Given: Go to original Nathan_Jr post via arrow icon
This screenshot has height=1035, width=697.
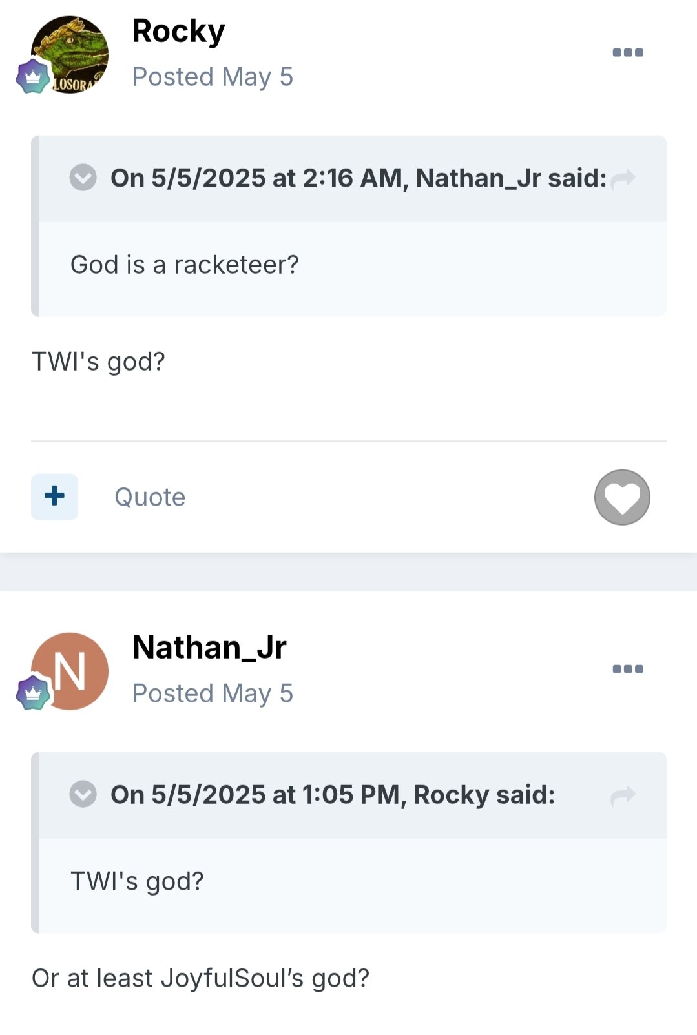Looking at the screenshot, I should pyautogui.click(x=623, y=178).
